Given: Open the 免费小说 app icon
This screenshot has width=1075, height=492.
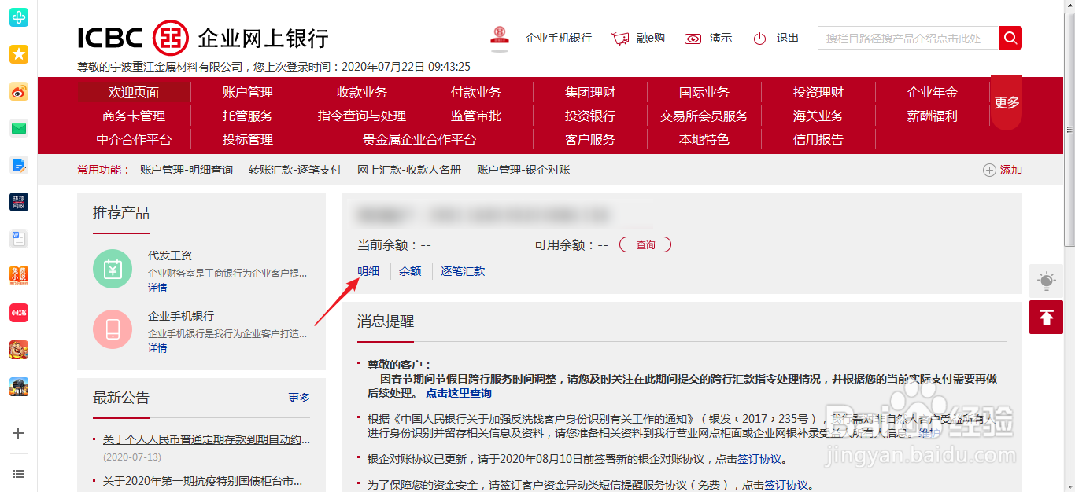Looking at the screenshot, I should 19,276.
